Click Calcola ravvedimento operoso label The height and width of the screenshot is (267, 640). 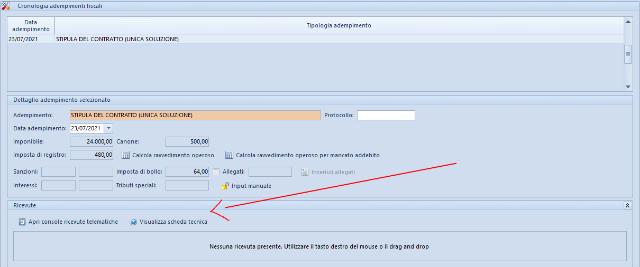point(173,155)
